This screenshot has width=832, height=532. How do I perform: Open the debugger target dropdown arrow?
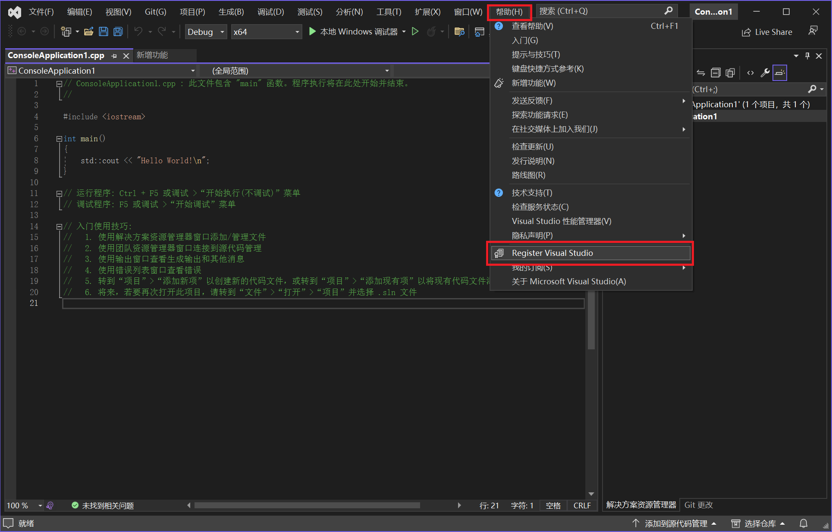click(404, 31)
